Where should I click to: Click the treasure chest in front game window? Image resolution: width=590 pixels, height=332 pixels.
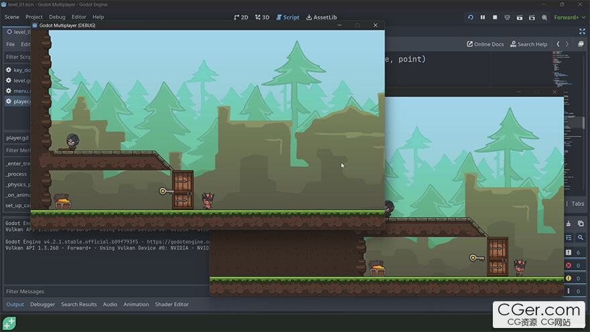pyautogui.click(x=63, y=203)
